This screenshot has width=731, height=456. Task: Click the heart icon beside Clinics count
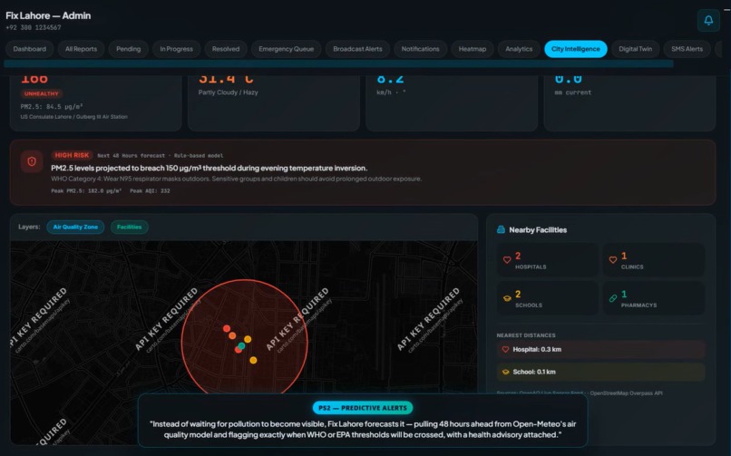613,260
